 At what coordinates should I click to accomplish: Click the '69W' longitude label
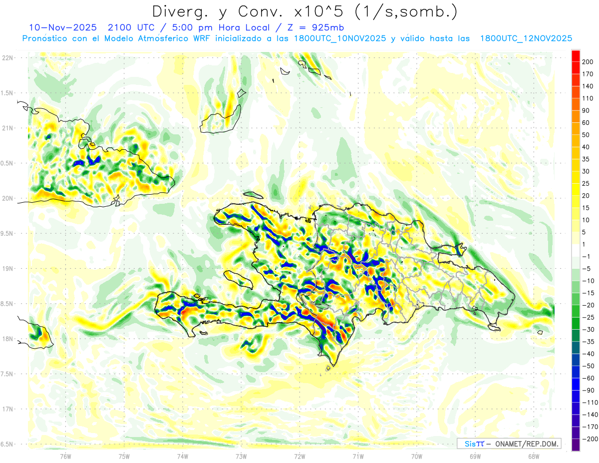click(x=475, y=456)
